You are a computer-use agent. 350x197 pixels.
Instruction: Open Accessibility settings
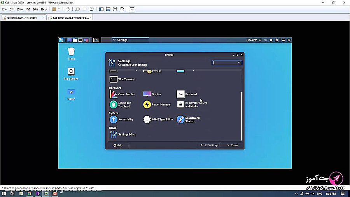point(121,120)
